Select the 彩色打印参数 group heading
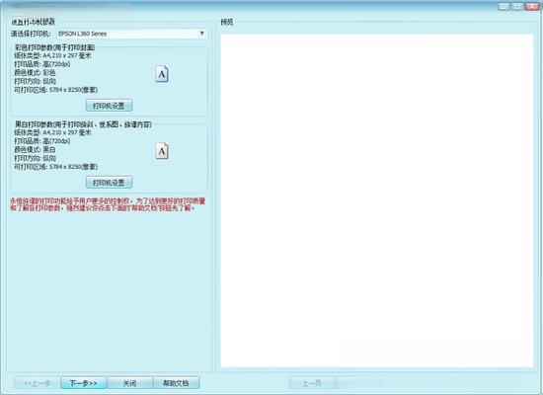Viewport: 543px width, 395px height. coord(55,47)
